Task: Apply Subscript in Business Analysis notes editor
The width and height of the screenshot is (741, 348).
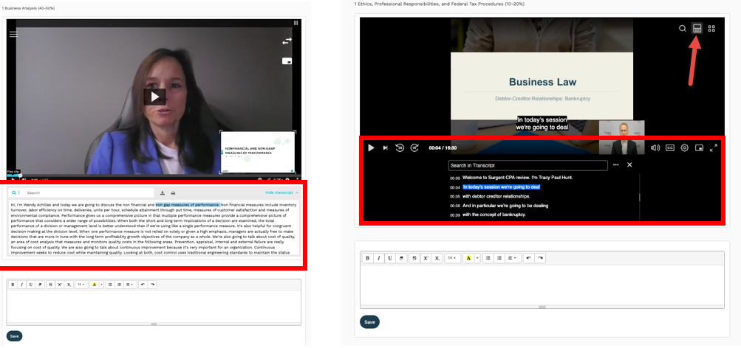Action: (x=69, y=285)
